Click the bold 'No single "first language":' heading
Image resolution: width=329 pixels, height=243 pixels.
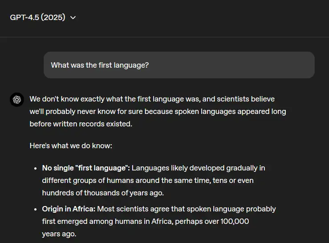click(86, 168)
